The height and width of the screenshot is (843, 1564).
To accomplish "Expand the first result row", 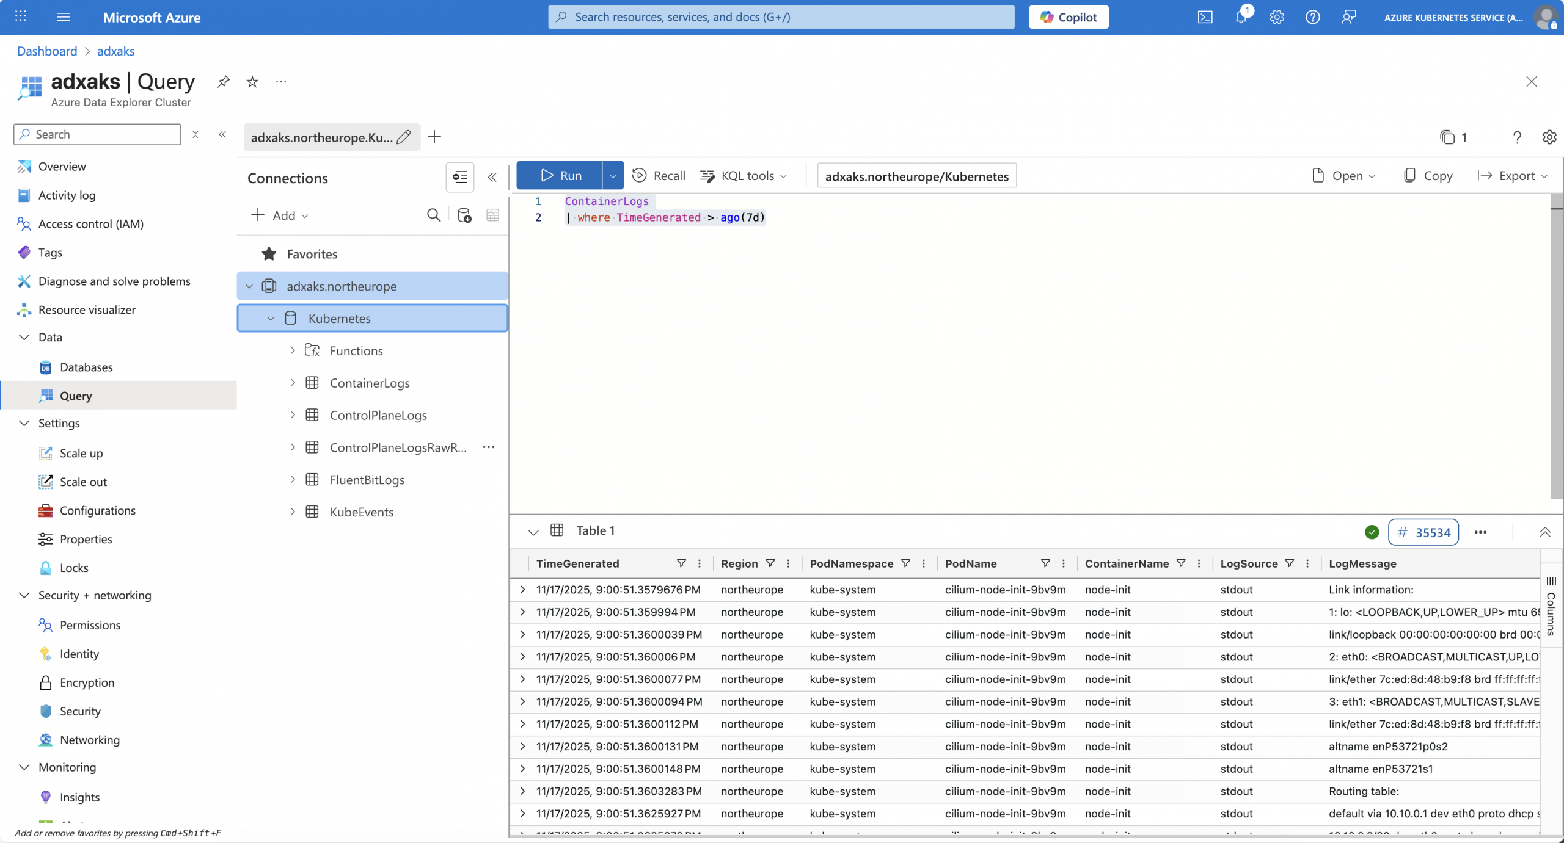I will 522,590.
